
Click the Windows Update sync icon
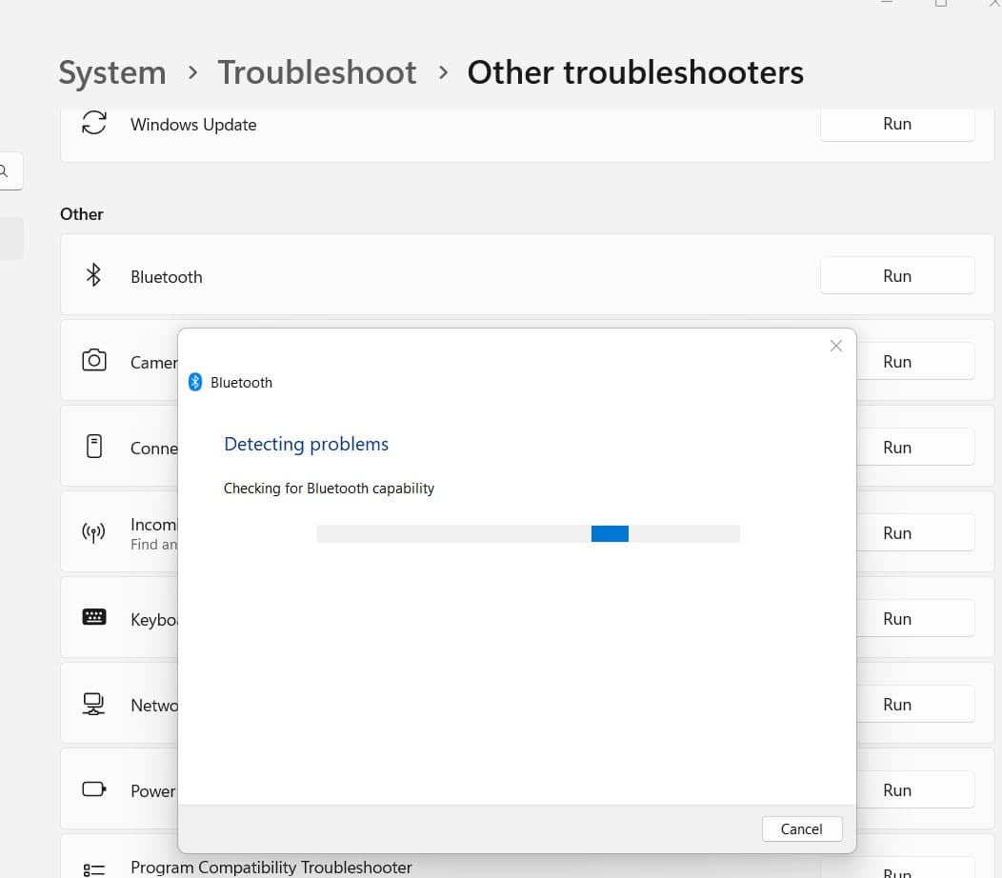point(94,123)
